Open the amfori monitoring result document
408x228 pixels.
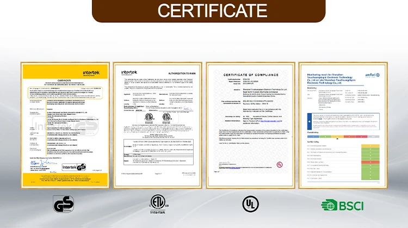[x=343, y=126]
